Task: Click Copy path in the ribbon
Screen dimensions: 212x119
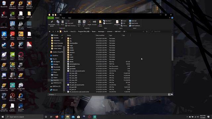Action: pyautogui.click(x=69, y=23)
